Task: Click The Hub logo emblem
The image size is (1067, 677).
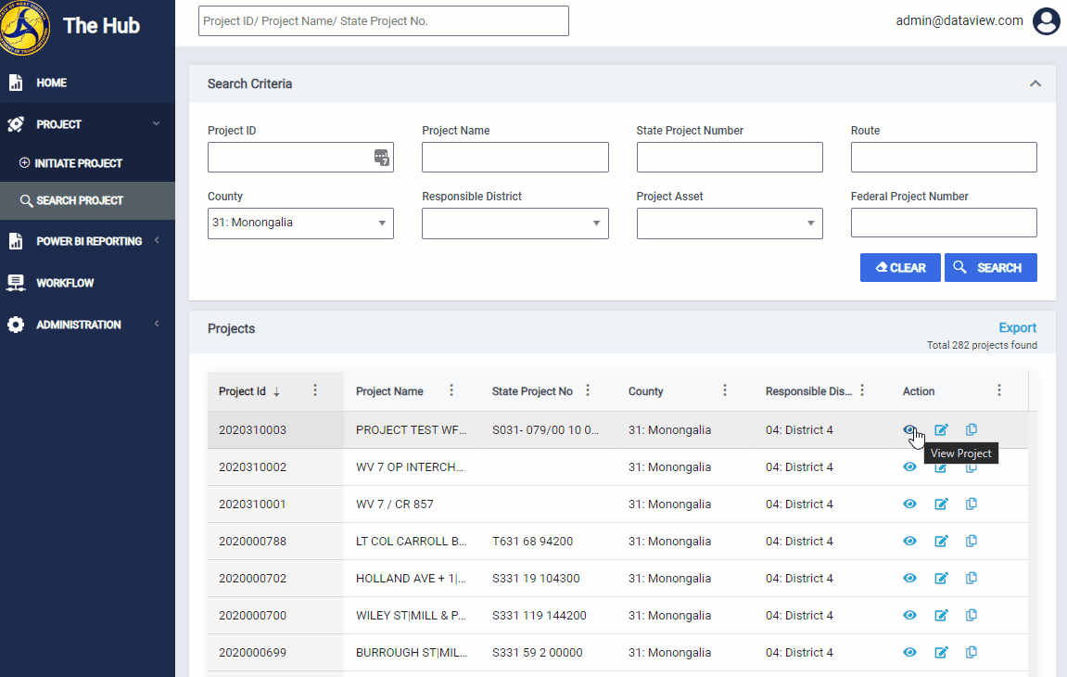Action: pyautogui.click(x=24, y=27)
